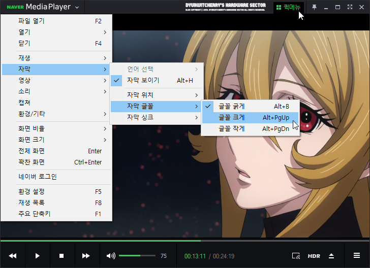Screen dimensions: 370x268
Task: Stop the video with the stop button
Action: 61,256
